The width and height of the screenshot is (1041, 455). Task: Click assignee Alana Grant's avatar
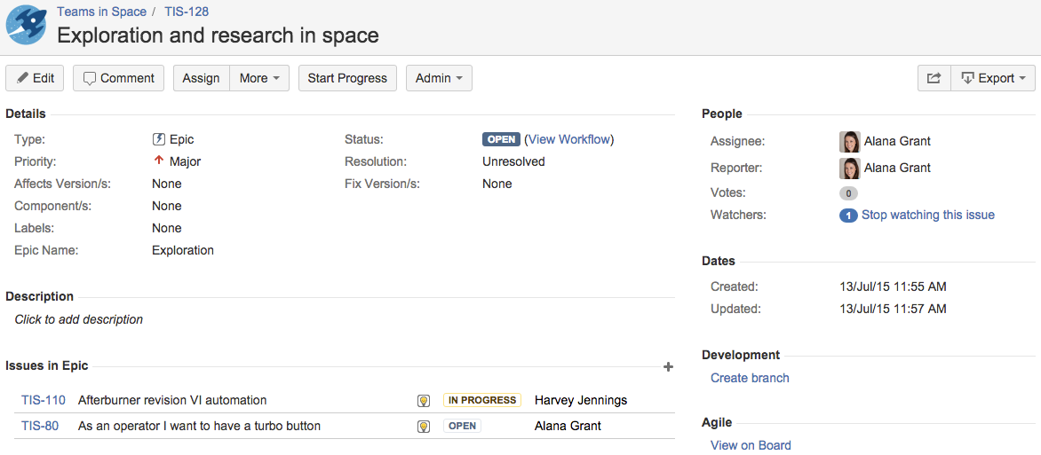[850, 141]
